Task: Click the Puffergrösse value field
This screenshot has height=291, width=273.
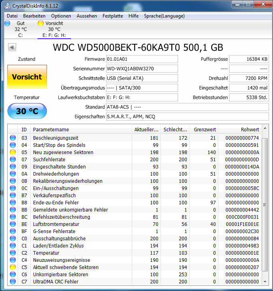Action: [249, 59]
